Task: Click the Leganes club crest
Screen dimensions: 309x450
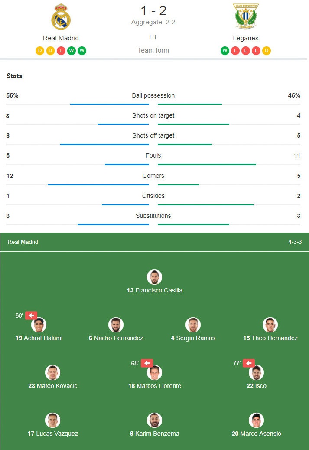Action: point(246,16)
